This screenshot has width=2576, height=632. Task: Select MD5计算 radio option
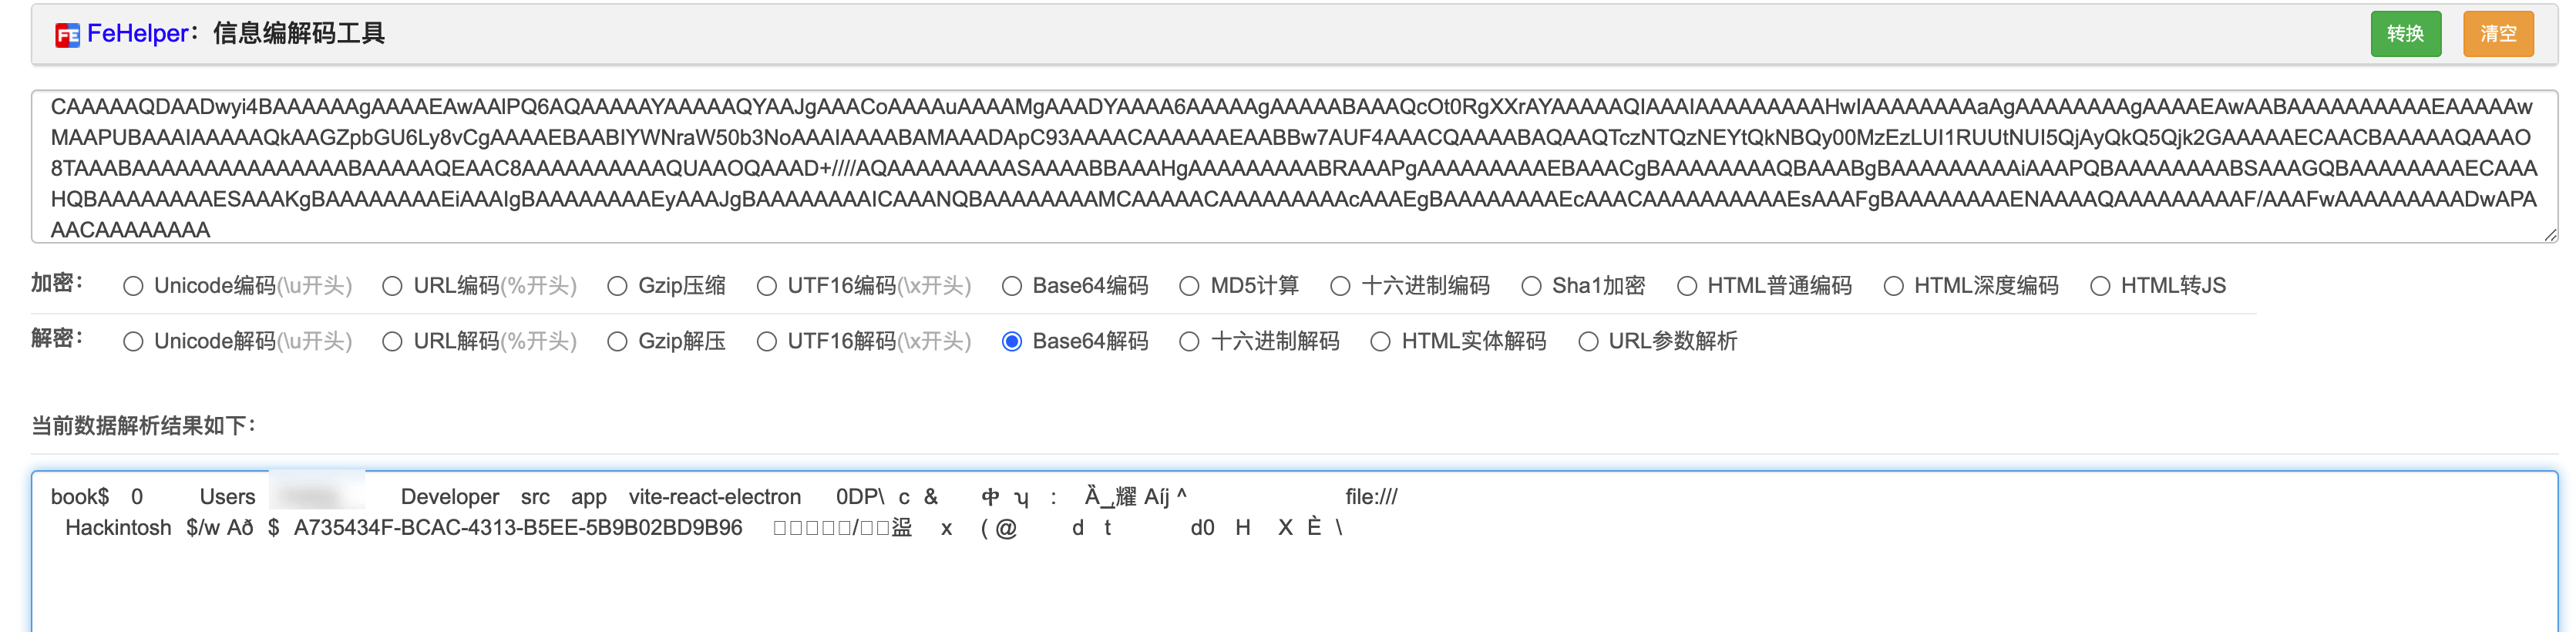click(1189, 286)
